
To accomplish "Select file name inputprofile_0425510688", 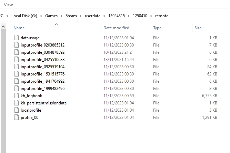I will (x=42, y=60).
